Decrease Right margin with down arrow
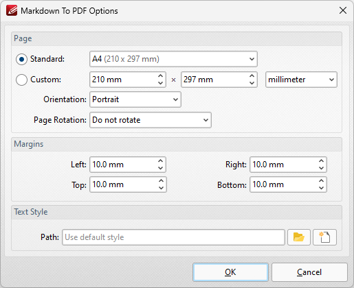This screenshot has height=288, width=354. click(321, 168)
